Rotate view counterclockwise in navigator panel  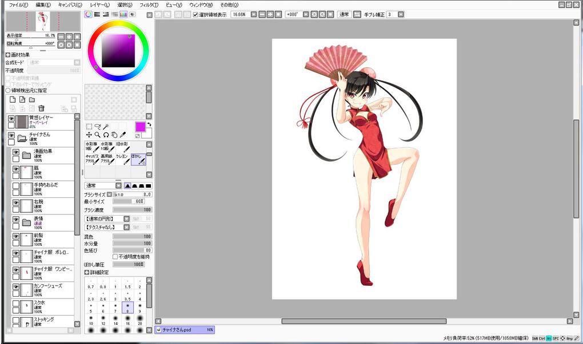click(x=61, y=45)
